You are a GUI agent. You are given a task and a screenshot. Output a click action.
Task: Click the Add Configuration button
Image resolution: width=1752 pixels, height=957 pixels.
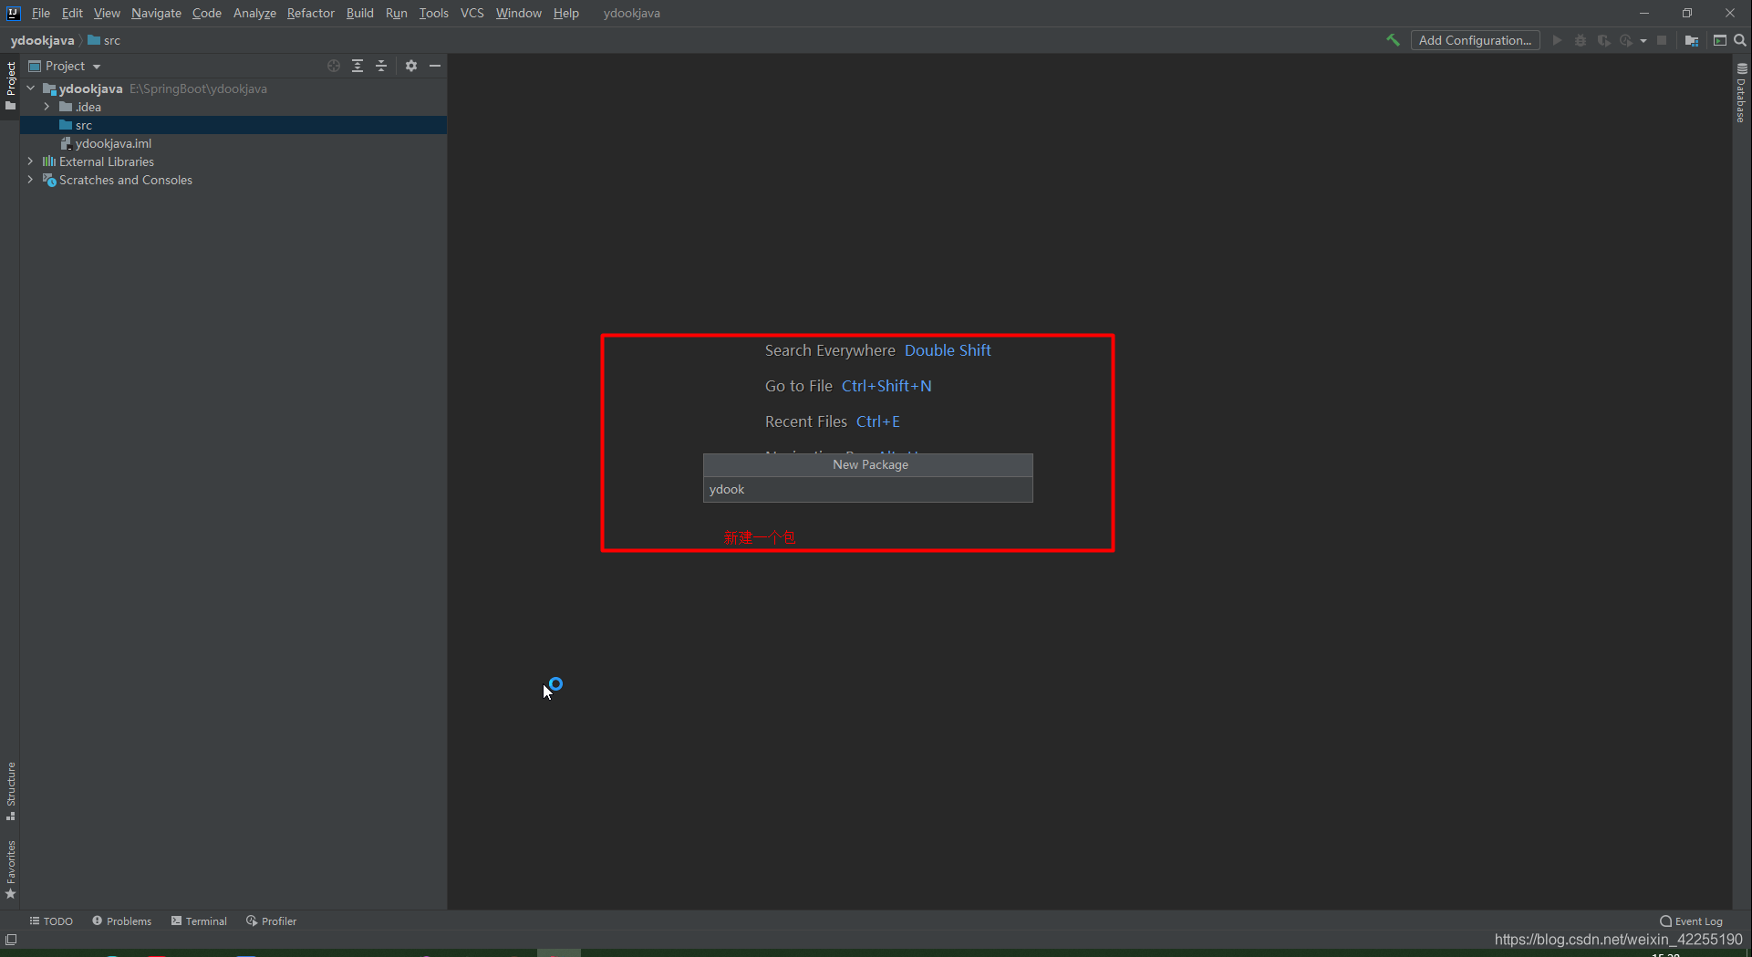click(1475, 40)
